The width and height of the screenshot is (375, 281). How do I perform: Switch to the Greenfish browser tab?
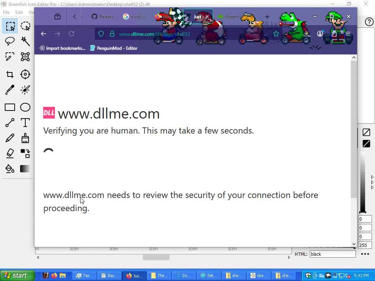[x=229, y=17]
